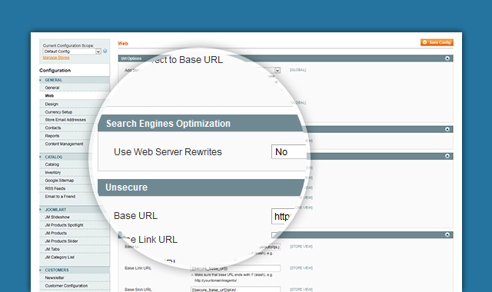Open the Use Web Server Rewrites dropdown
The width and height of the screenshot is (492, 292).
pos(288,152)
